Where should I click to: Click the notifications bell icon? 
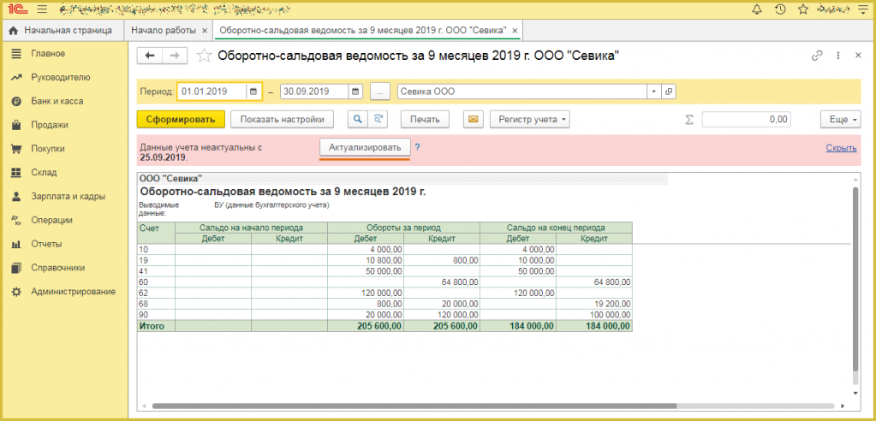click(x=757, y=10)
